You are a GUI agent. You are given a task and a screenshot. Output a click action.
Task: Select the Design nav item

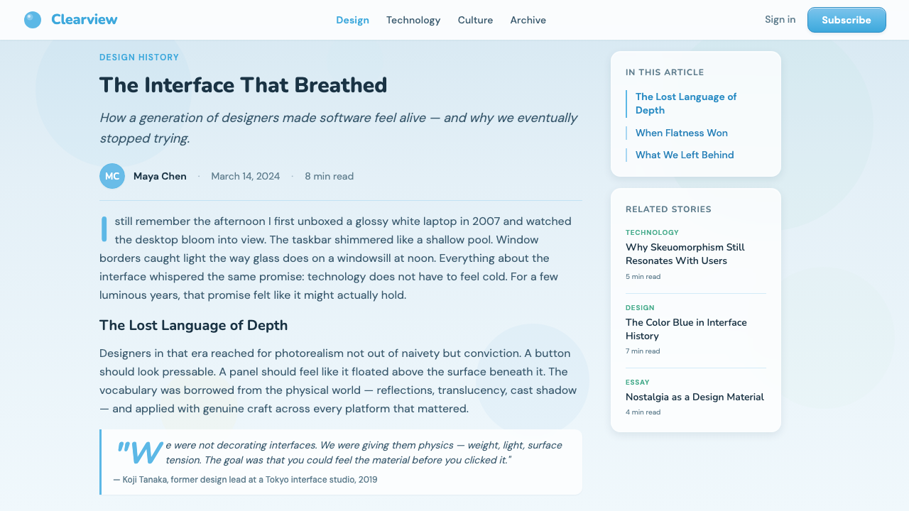[x=352, y=20]
